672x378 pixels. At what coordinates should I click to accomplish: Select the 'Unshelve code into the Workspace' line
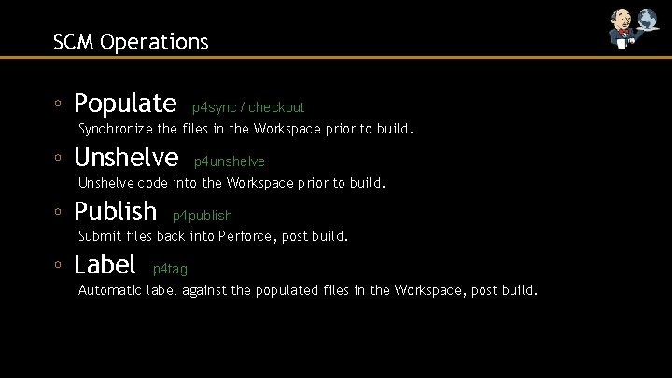point(231,182)
